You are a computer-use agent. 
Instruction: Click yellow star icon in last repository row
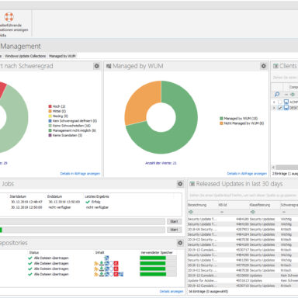pyautogui.click(x=96, y=274)
